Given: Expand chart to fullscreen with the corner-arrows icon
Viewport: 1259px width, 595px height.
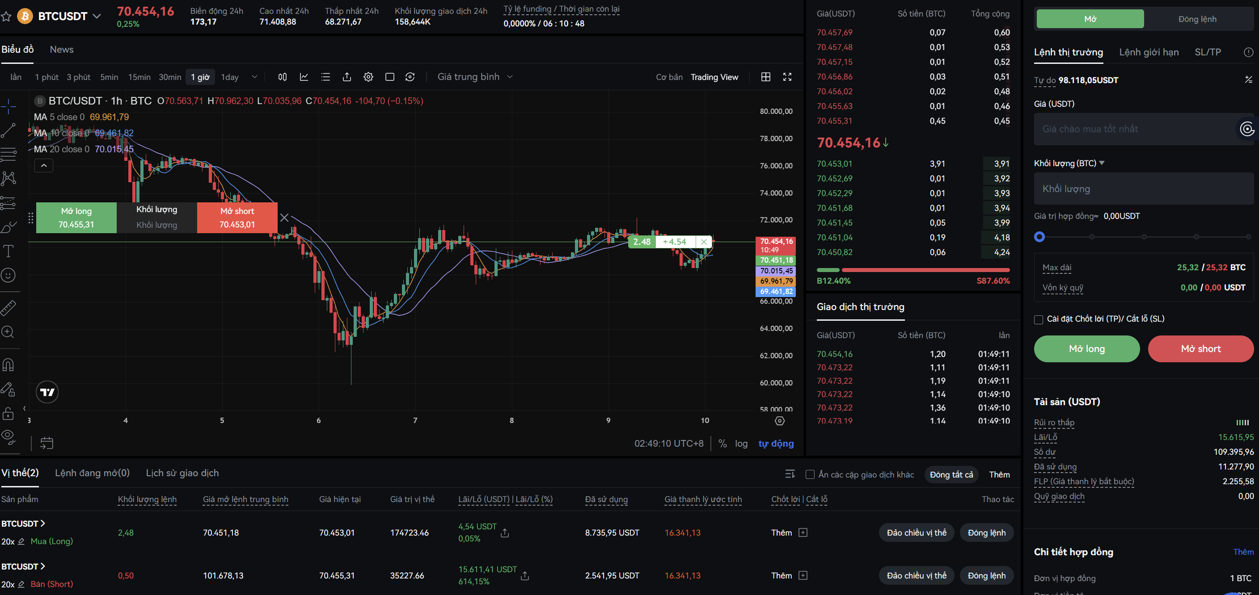Looking at the screenshot, I should pos(787,77).
